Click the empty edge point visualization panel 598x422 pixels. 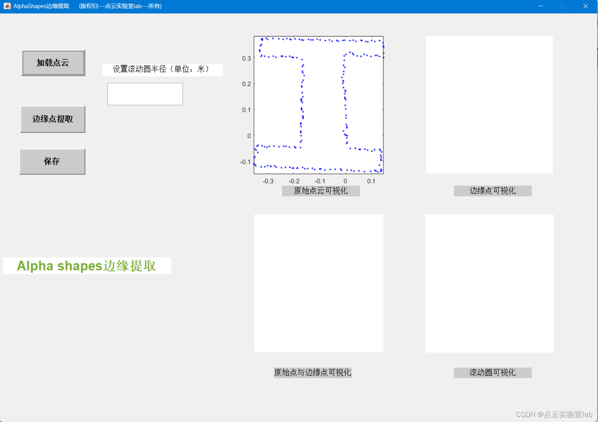coord(489,105)
